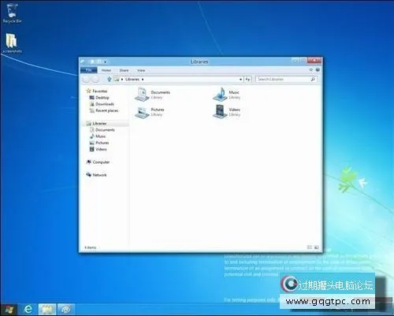Minimize the Libraries window
Screen dimensions: 394x316
(295, 61)
